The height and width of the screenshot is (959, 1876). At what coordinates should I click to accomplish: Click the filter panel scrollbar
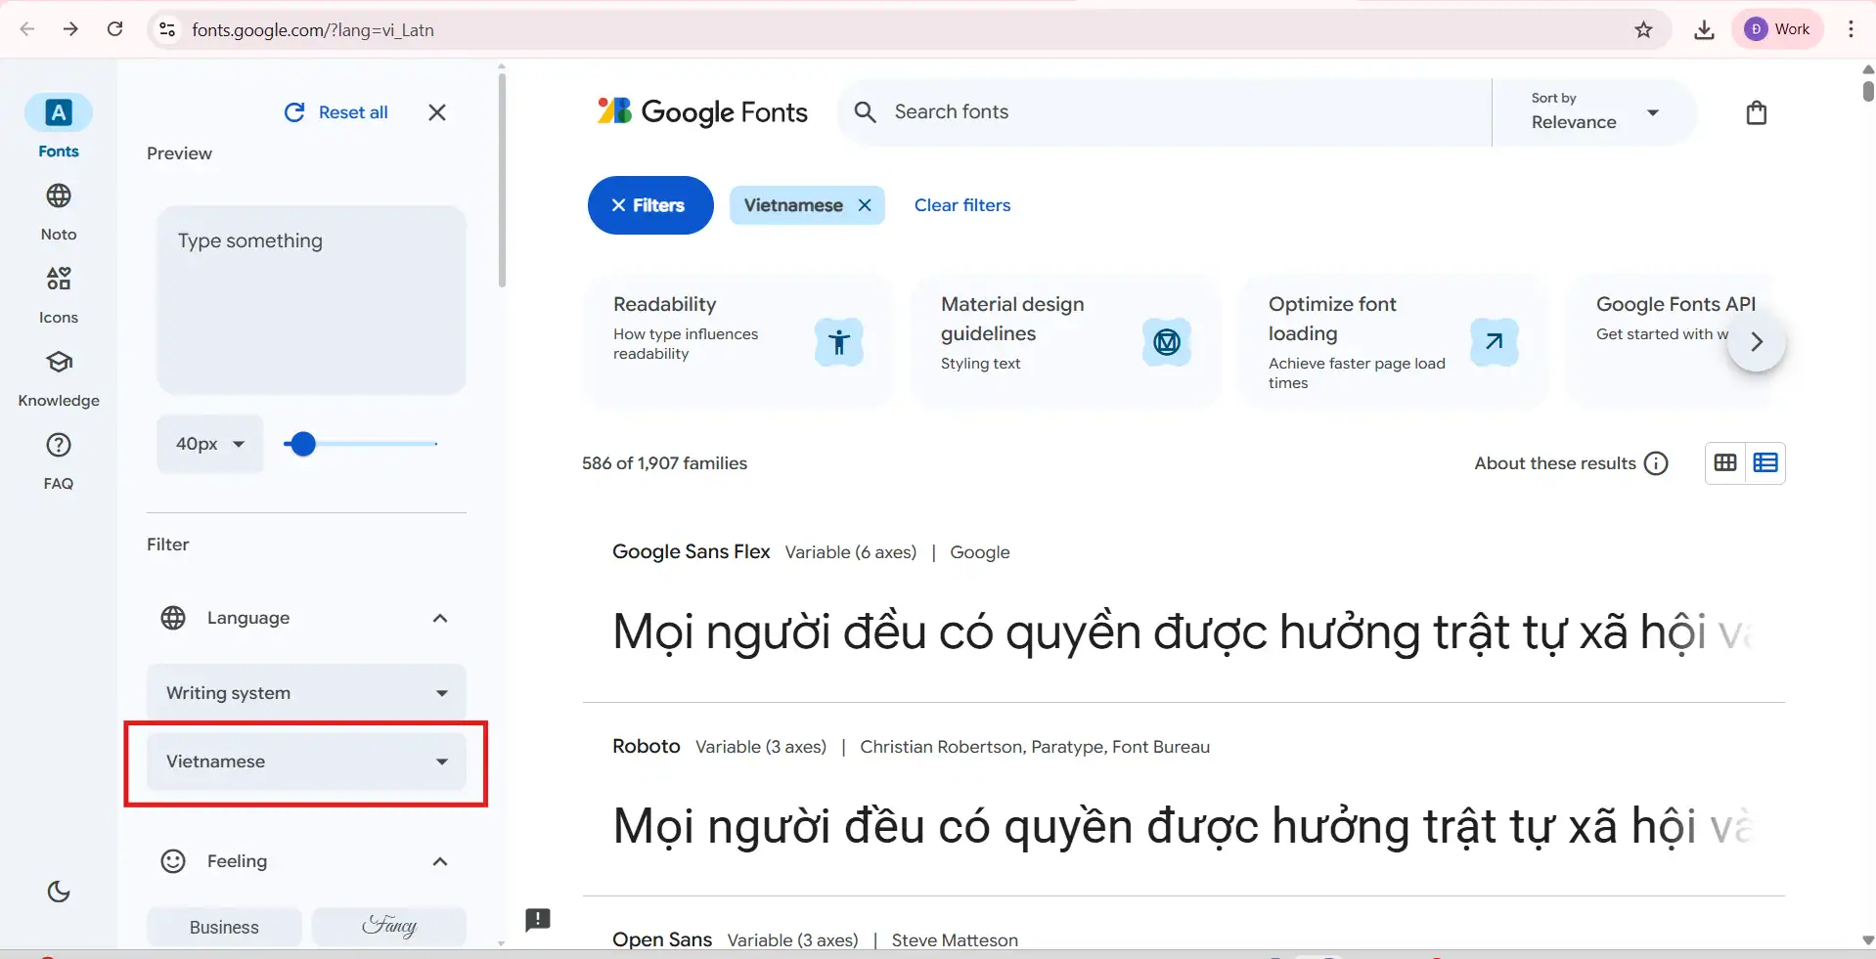[x=502, y=181]
